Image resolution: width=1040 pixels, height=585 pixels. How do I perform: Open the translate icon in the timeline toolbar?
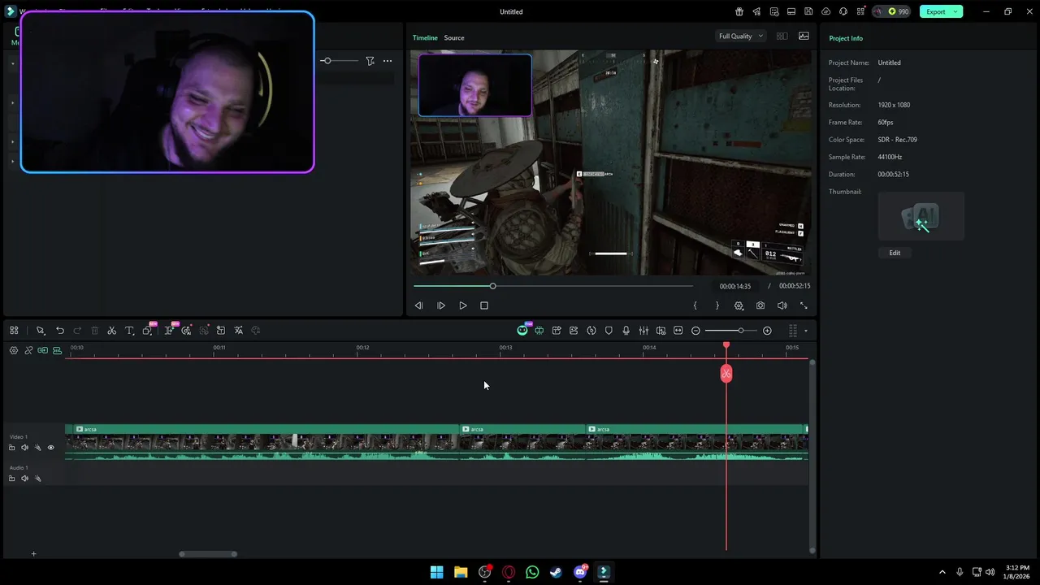pyautogui.click(x=238, y=331)
